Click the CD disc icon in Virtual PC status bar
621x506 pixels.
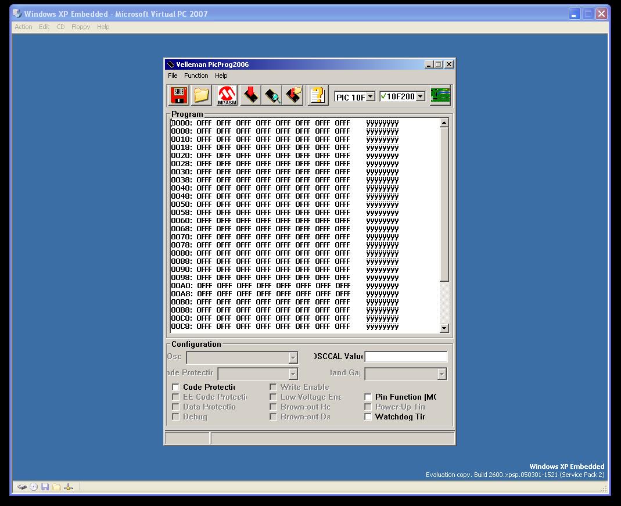pos(34,487)
